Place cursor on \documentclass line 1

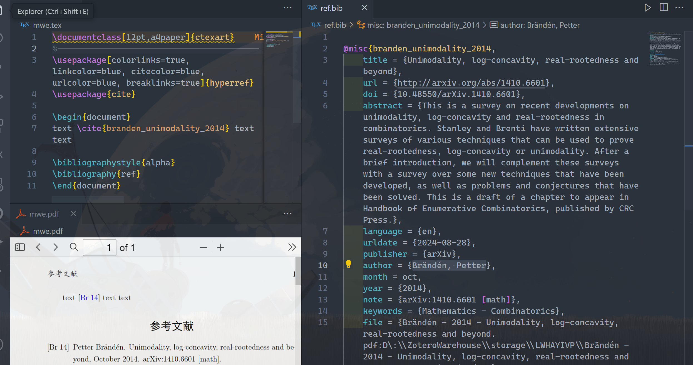pyautogui.click(x=143, y=37)
